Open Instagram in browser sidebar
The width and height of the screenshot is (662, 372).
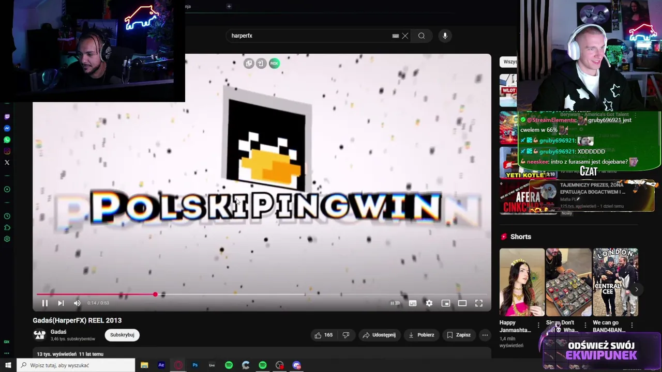coord(7,151)
